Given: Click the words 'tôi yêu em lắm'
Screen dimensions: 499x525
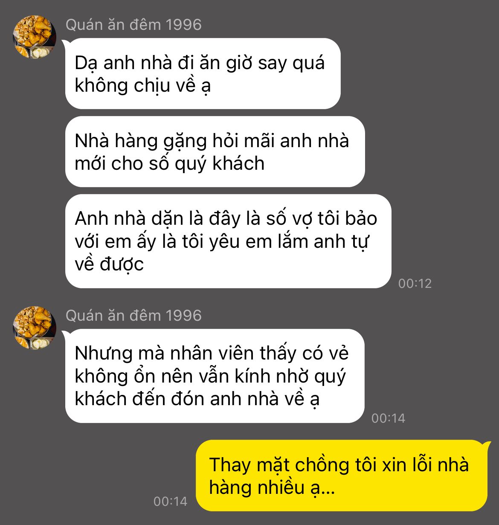Looking at the screenshot, I should pos(245,242).
